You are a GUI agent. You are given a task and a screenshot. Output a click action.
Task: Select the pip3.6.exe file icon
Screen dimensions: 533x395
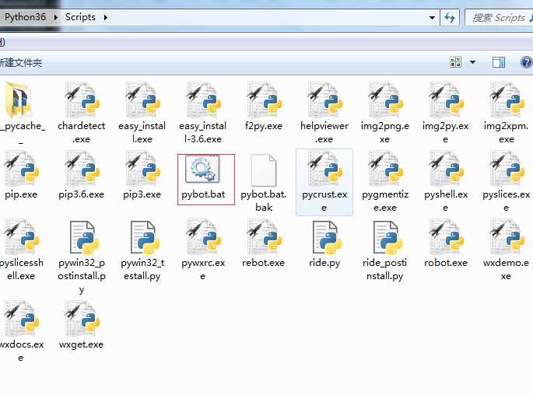point(81,169)
